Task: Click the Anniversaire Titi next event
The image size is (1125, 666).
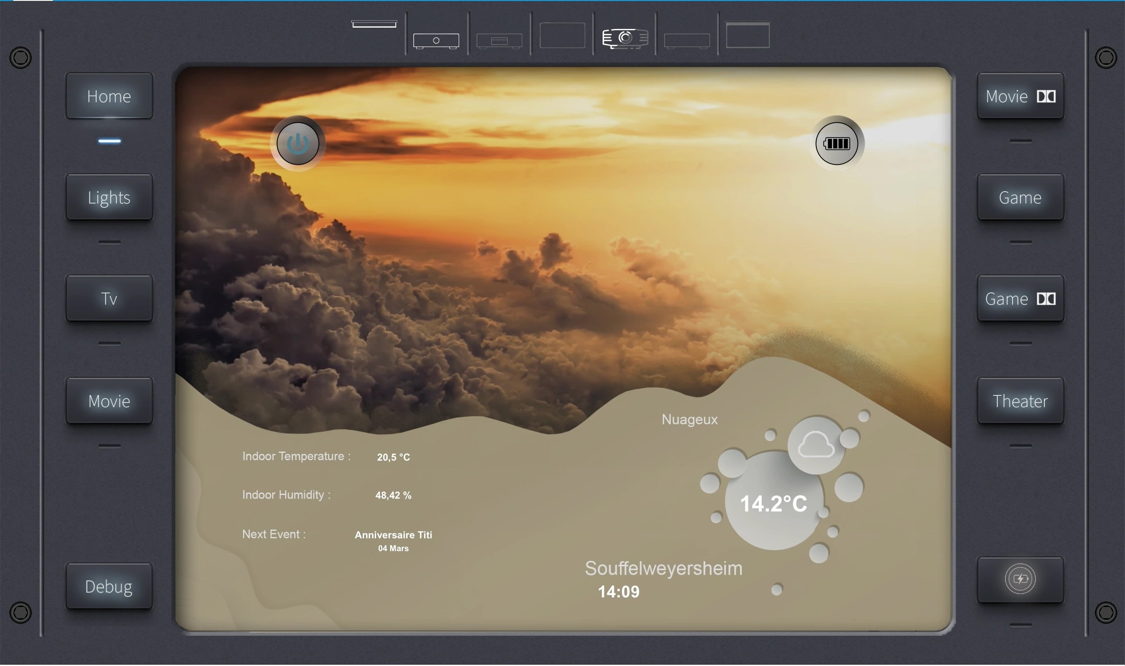Action: point(393,535)
